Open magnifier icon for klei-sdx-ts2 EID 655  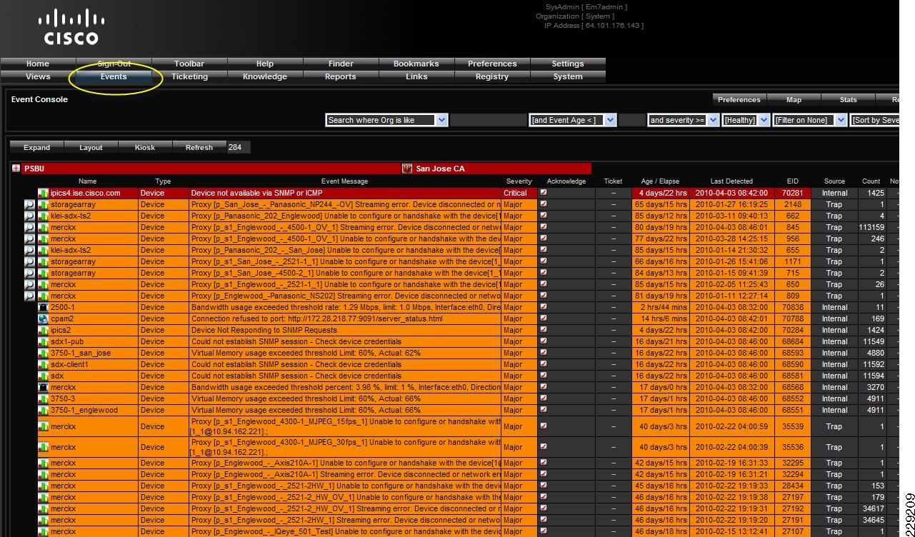pos(29,250)
